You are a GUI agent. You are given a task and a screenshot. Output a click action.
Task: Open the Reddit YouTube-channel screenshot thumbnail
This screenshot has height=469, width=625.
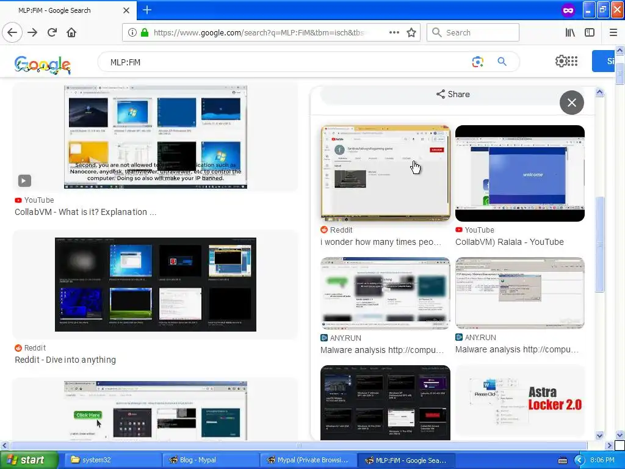[385, 173]
